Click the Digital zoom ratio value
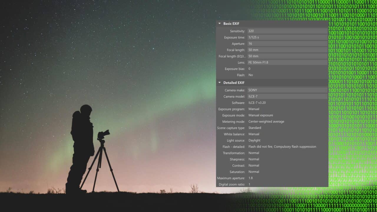This screenshot has height=212, width=377. click(x=249, y=184)
